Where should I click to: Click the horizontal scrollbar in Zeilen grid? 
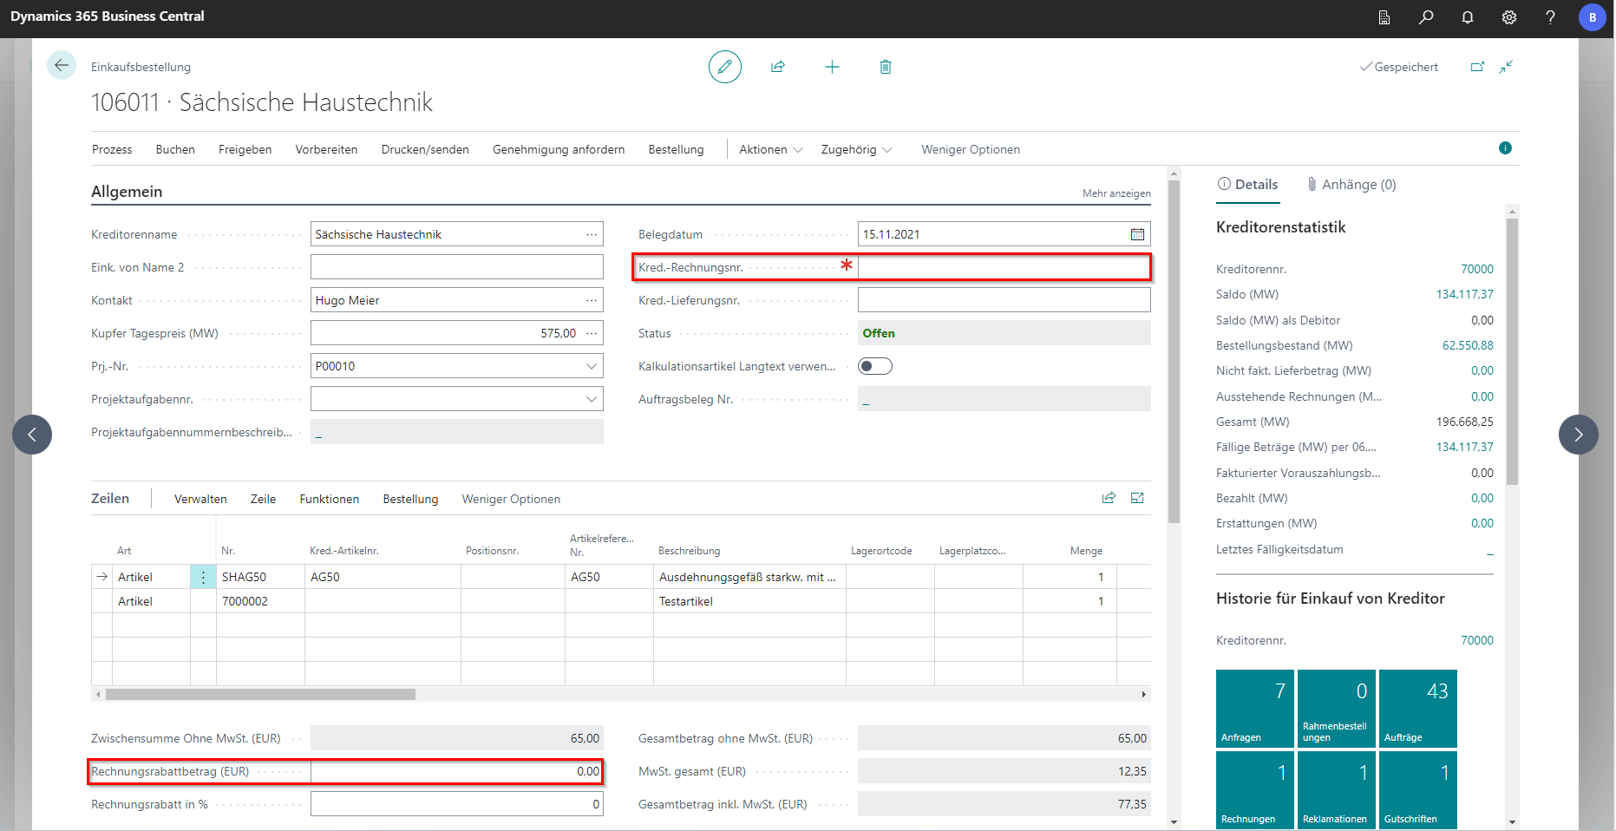tap(260, 694)
